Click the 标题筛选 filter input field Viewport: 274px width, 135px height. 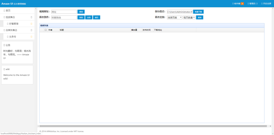[64, 17]
